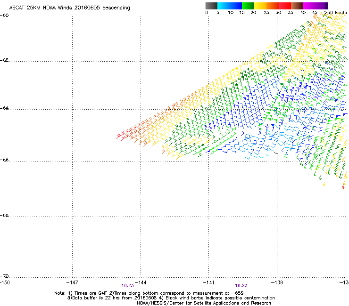The width and height of the screenshot is (349, 306).
Task: Click the '20' label under the color bar
Action: pyautogui.click(x=253, y=13)
